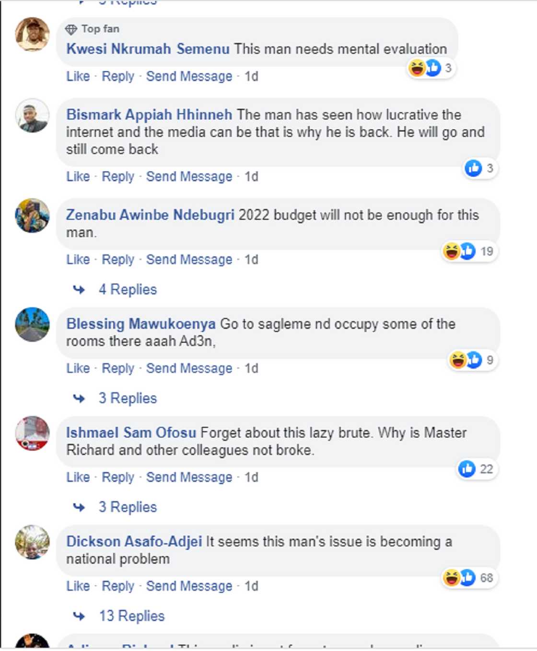Click the laughing reaction on Kwesi's comment
Image resolution: width=537 pixels, height=651 pixels.
[418, 69]
